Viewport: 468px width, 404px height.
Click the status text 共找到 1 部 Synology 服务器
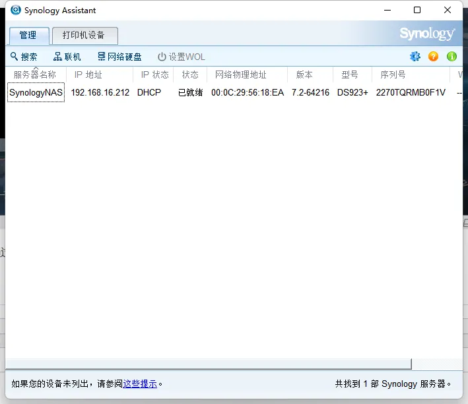pos(393,384)
